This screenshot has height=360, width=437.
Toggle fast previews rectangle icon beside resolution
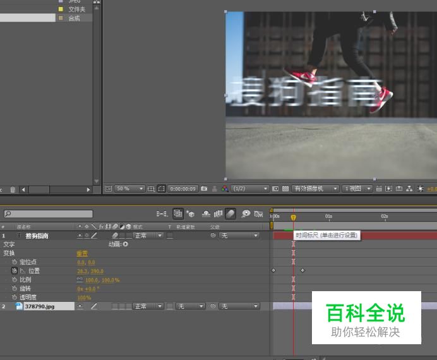[275, 189]
